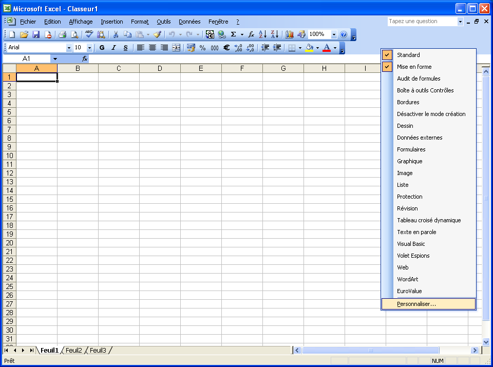The image size is (493, 367).
Task: Select row 12 header
Action: [9, 173]
